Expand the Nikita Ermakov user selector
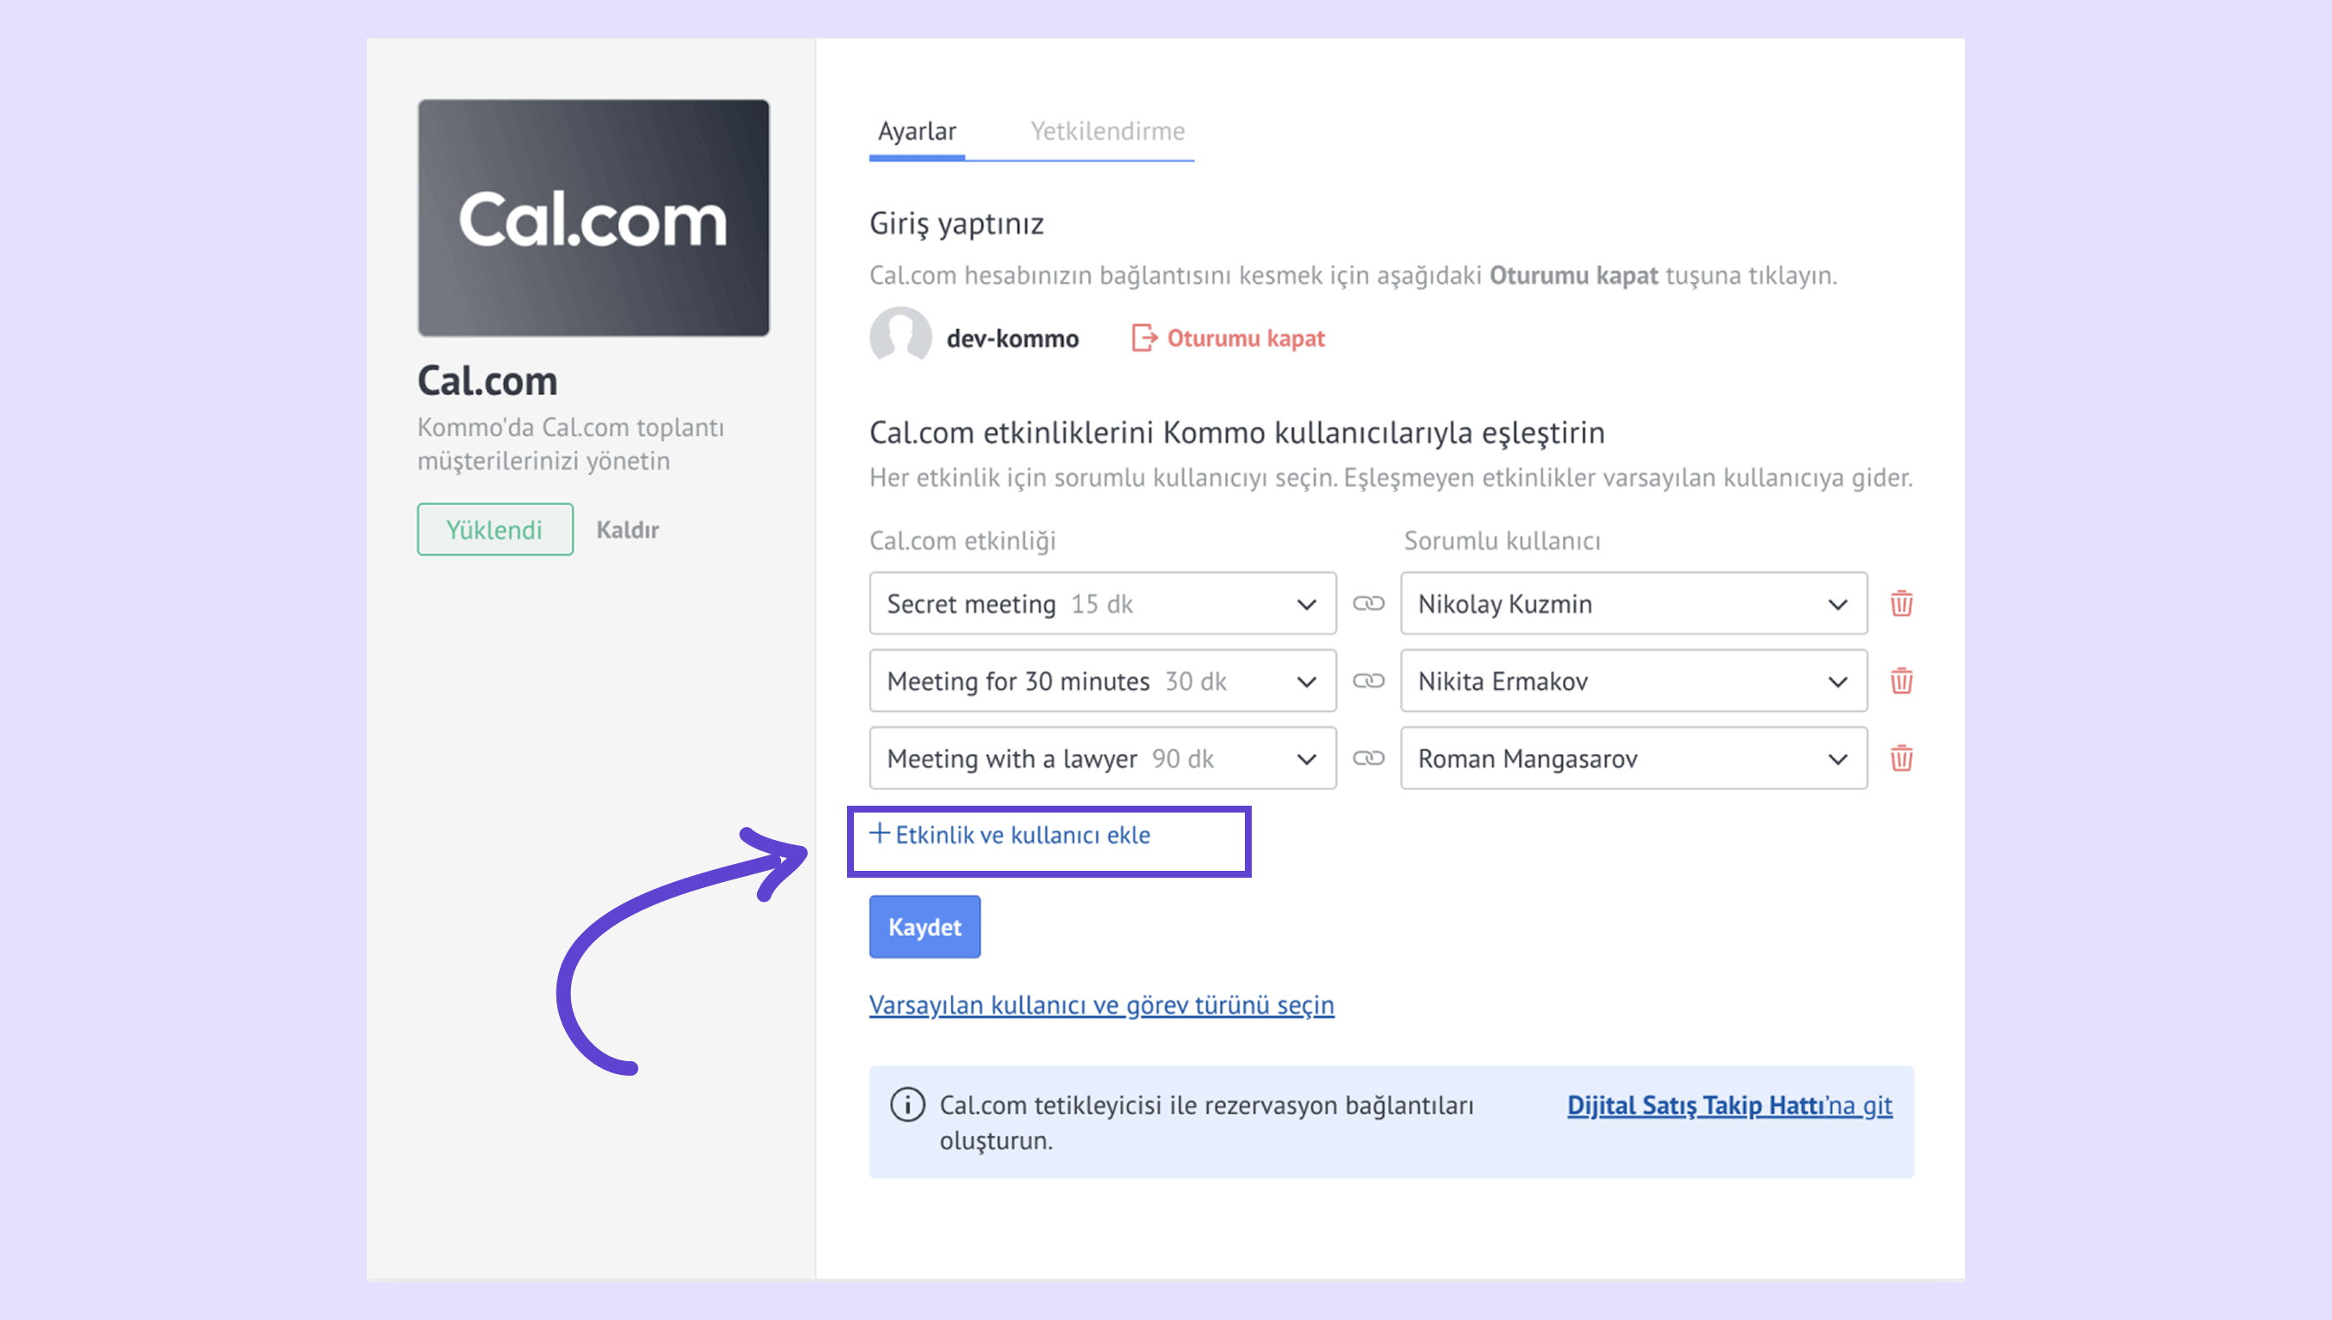This screenshot has width=2332, height=1320. pyautogui.click(x=1633, y=681)
